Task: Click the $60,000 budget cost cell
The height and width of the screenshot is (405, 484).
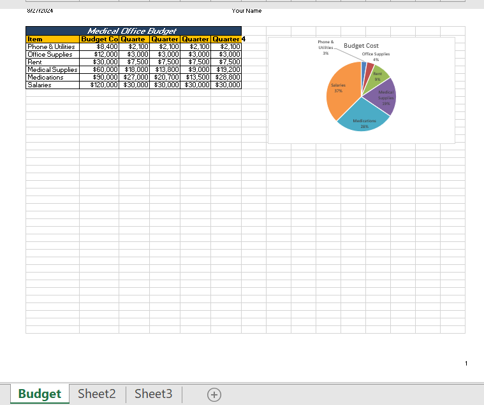Action: [99, 69]
